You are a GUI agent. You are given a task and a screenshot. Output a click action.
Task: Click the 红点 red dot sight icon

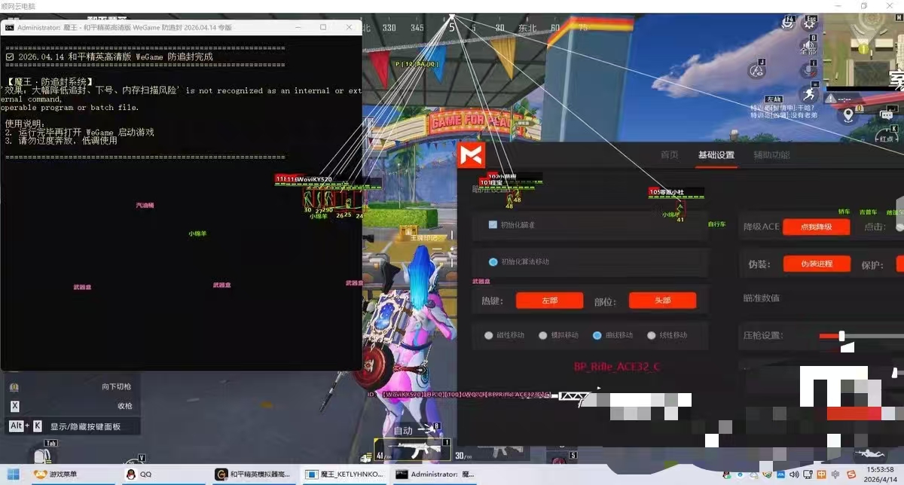coord(887,137)
